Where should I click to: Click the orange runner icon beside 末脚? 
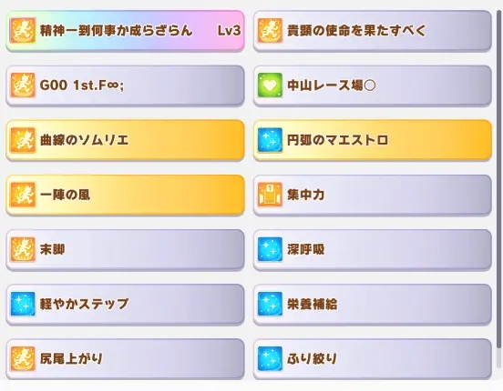point(23,249)
